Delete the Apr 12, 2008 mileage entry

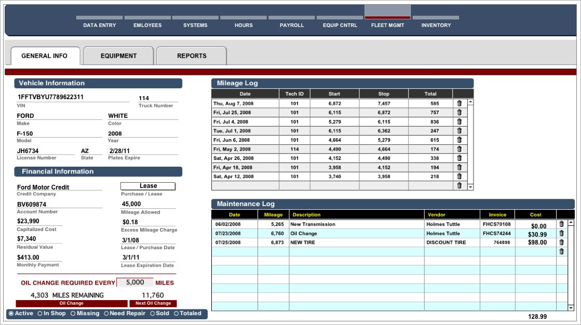point(459,177)
